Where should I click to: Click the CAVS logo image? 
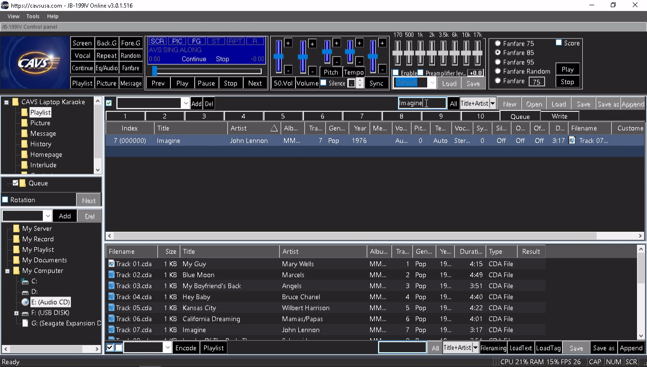(x=35, y=62)
